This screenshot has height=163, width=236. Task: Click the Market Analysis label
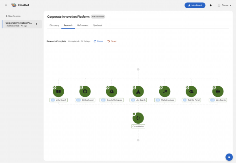[x=165, y=100]
